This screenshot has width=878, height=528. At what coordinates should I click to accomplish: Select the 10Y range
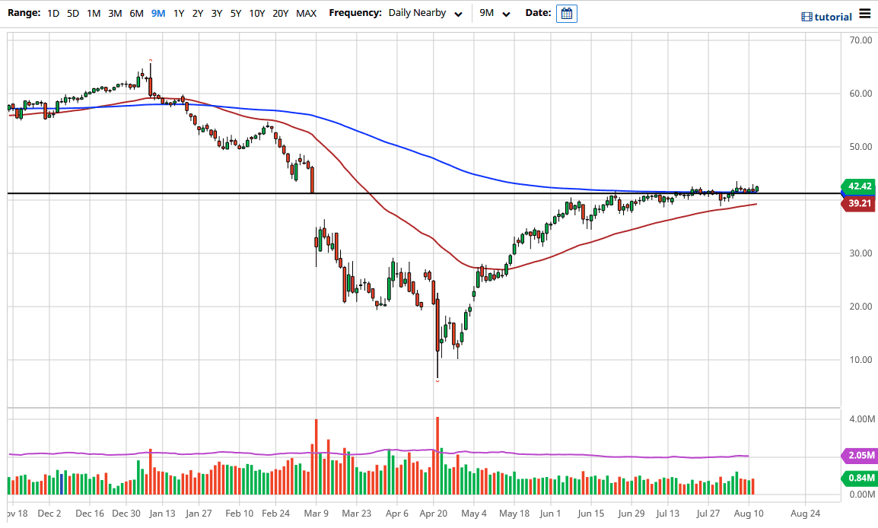tap(256, 13)
